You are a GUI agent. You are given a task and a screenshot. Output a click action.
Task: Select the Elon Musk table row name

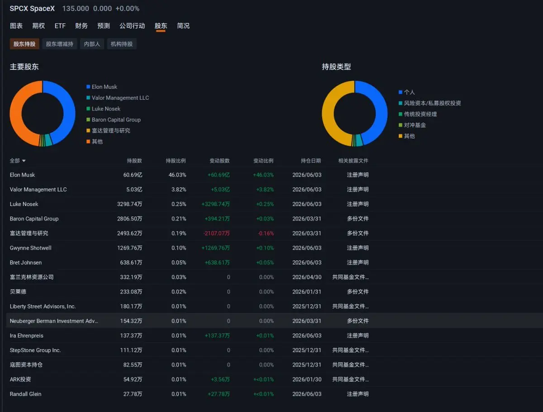22,175
